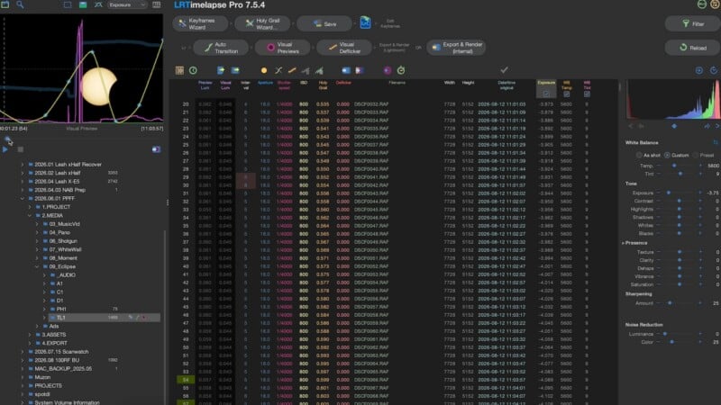The image size is (721, 405).
Task: Click the green clock icon
Action: pyautogui.click(x=193, y=70)
